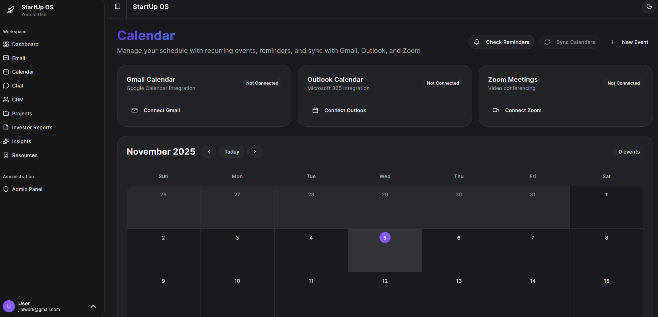The height and width of the screenshot is (317, 658).
Task: Open CRM from the sidebar
Action: [x=18, y=100]
